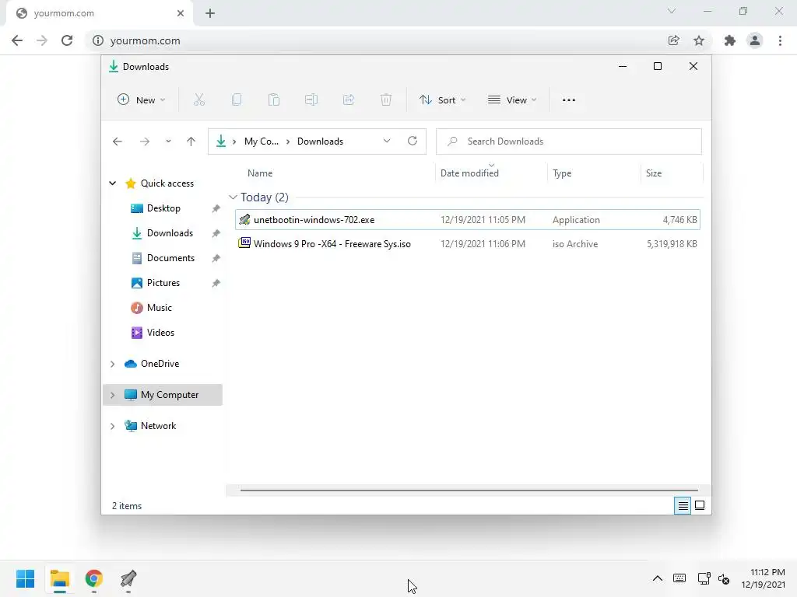
Task: Open Chrome from the taskbar
Action: point(94,578)
